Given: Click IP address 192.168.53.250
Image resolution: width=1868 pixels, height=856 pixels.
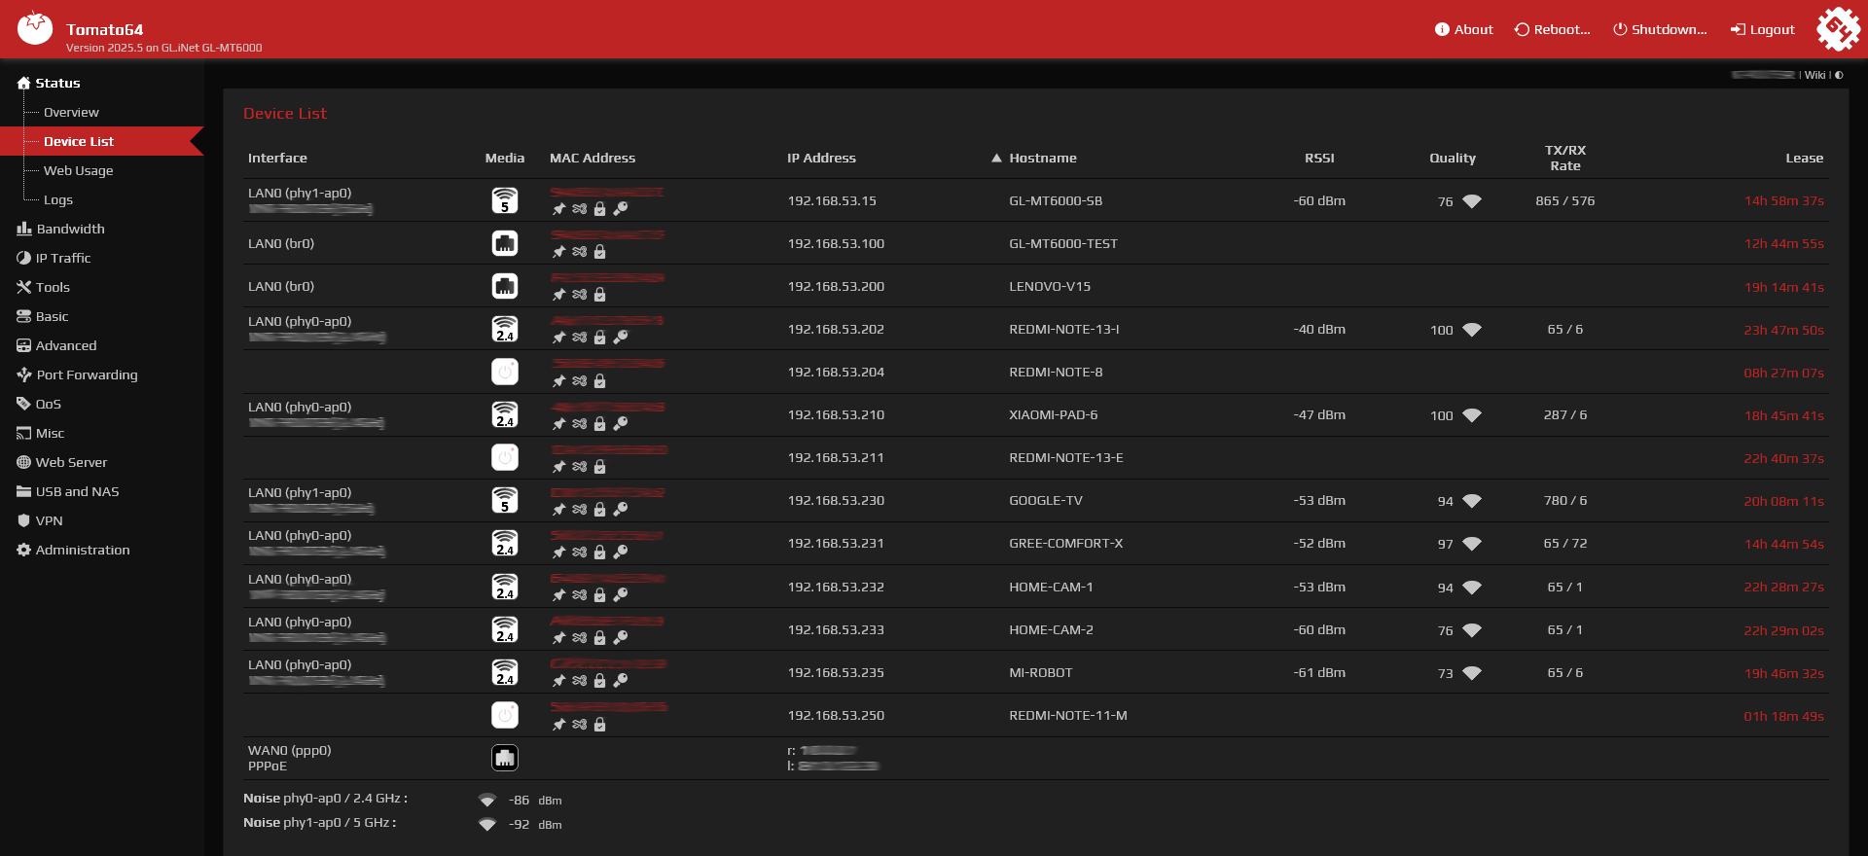Looking at the screenshot, I should (x=836, y=715).
